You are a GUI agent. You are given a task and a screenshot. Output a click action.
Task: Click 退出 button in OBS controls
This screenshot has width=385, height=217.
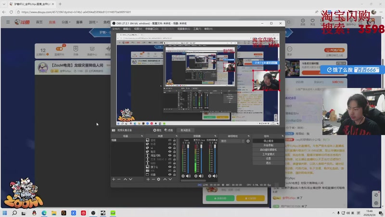(269, 163)
